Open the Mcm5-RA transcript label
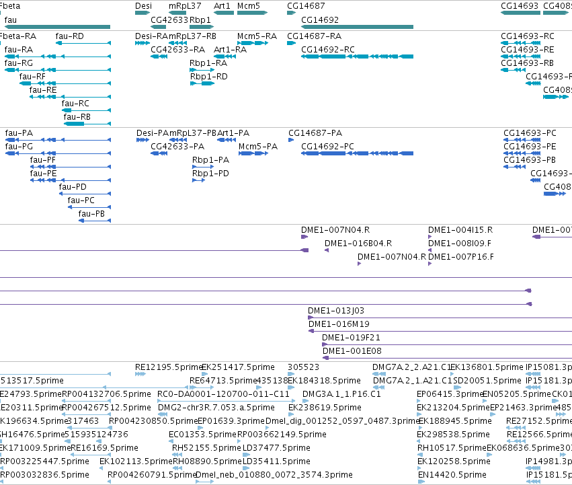This screenshot has height=485, width=572. pyautogui.click(x=257, y=36)
